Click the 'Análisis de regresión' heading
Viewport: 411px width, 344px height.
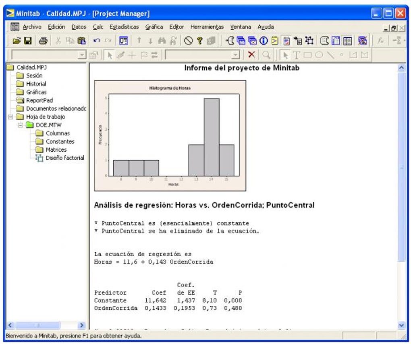pyautogui.click(x=204, y=205)
